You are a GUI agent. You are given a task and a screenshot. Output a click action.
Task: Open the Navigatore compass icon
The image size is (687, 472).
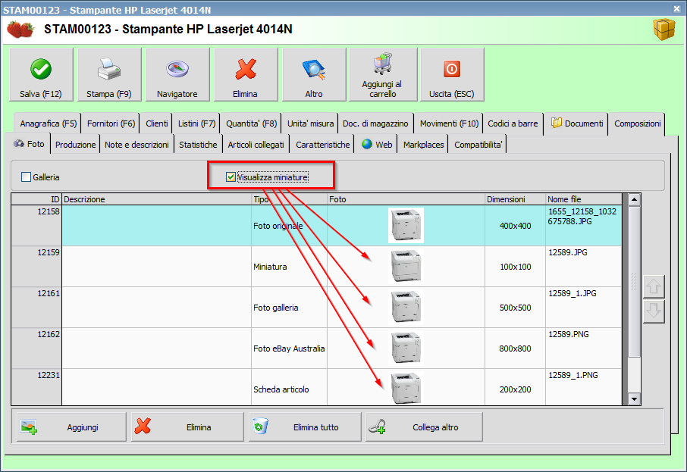click(177, 69)
